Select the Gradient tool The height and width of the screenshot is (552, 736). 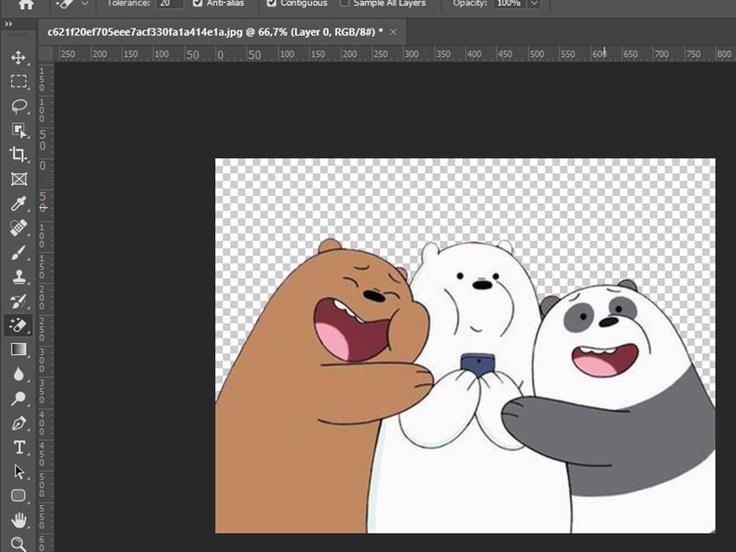pyautogui.click(x=18, y=350)
